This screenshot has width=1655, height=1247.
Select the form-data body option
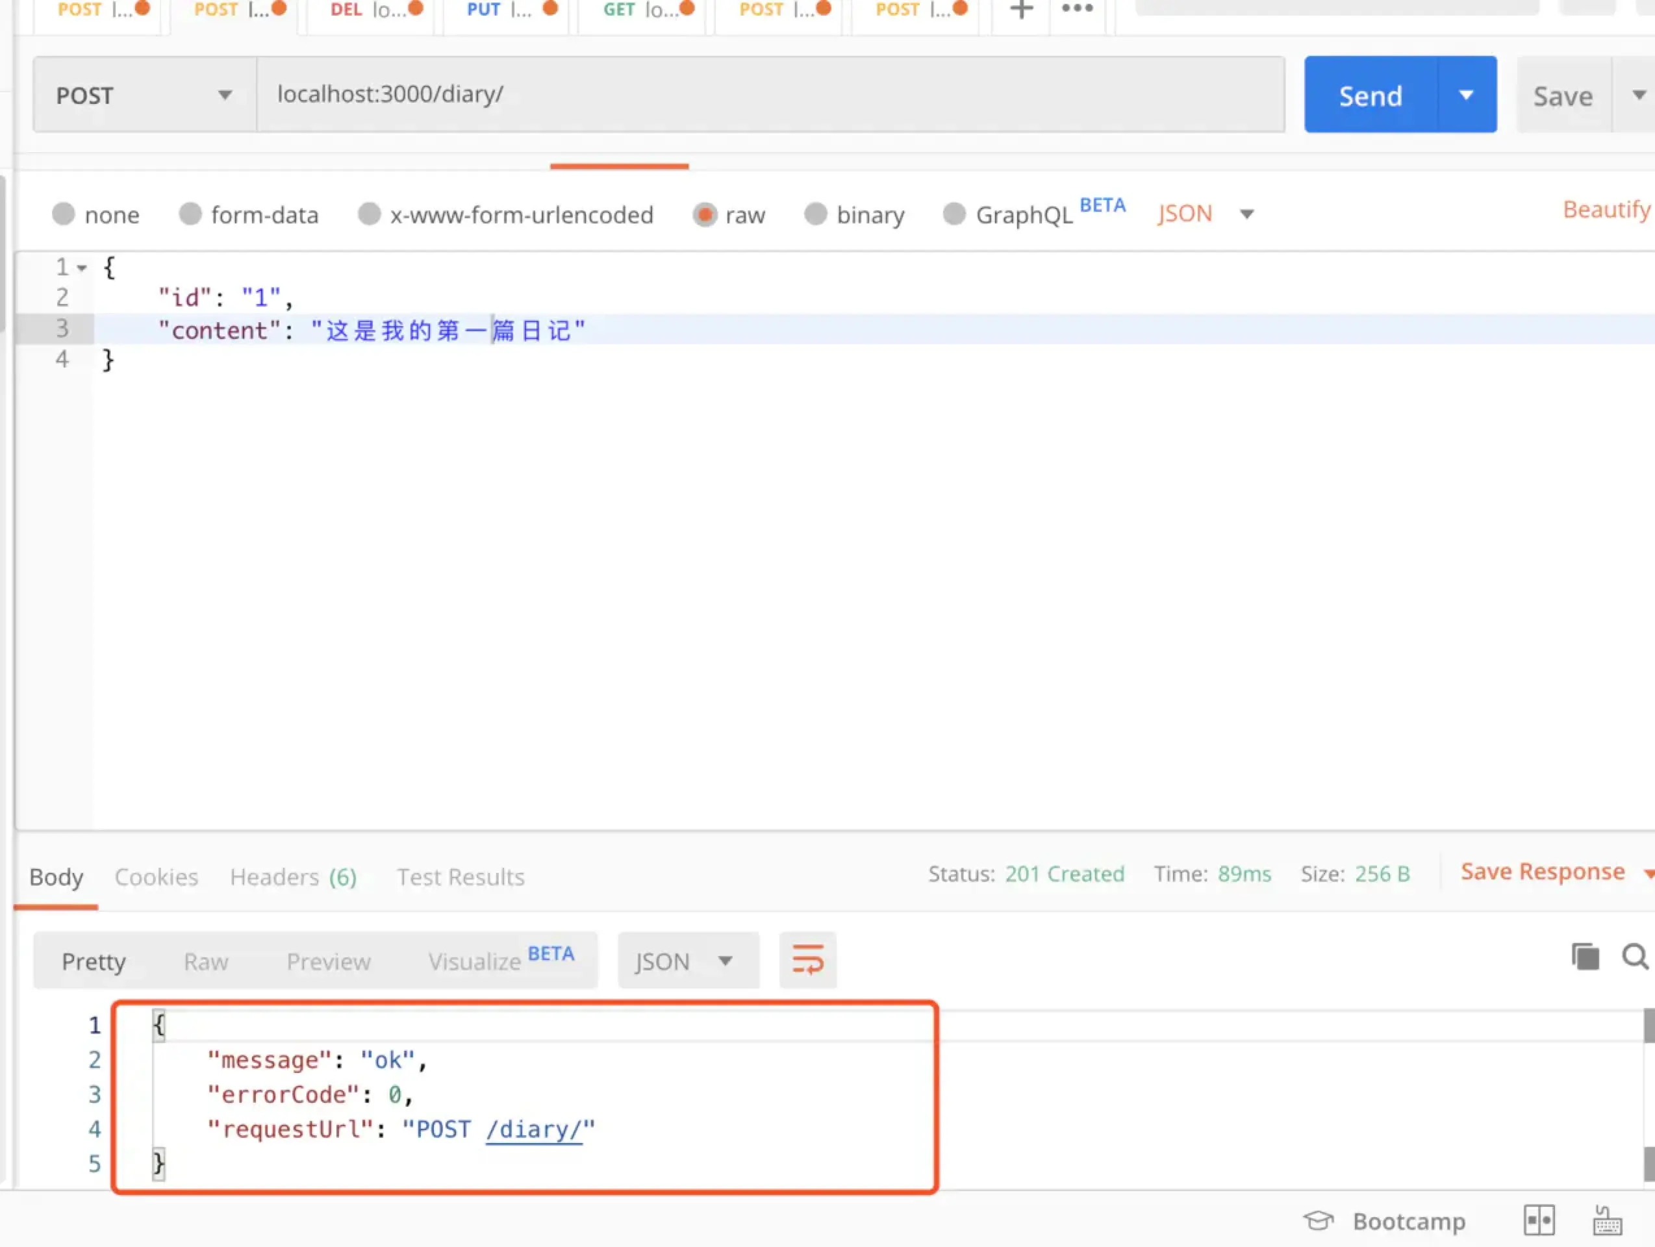pos(191,215)
